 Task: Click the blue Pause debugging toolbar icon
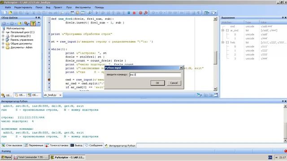[129, 13]
